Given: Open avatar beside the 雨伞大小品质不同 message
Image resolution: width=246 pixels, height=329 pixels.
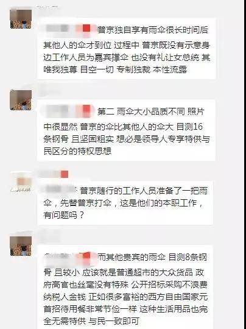Looking at the screenshot, I should click(21, 100).
